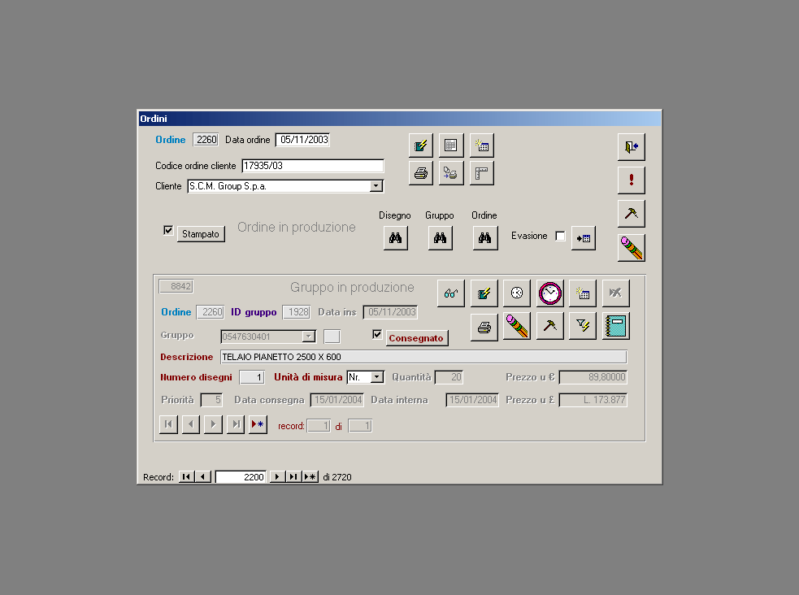
Task: Open the Gruppo combo box arrow
Action: pyautogui.click(x=308, y=337)
